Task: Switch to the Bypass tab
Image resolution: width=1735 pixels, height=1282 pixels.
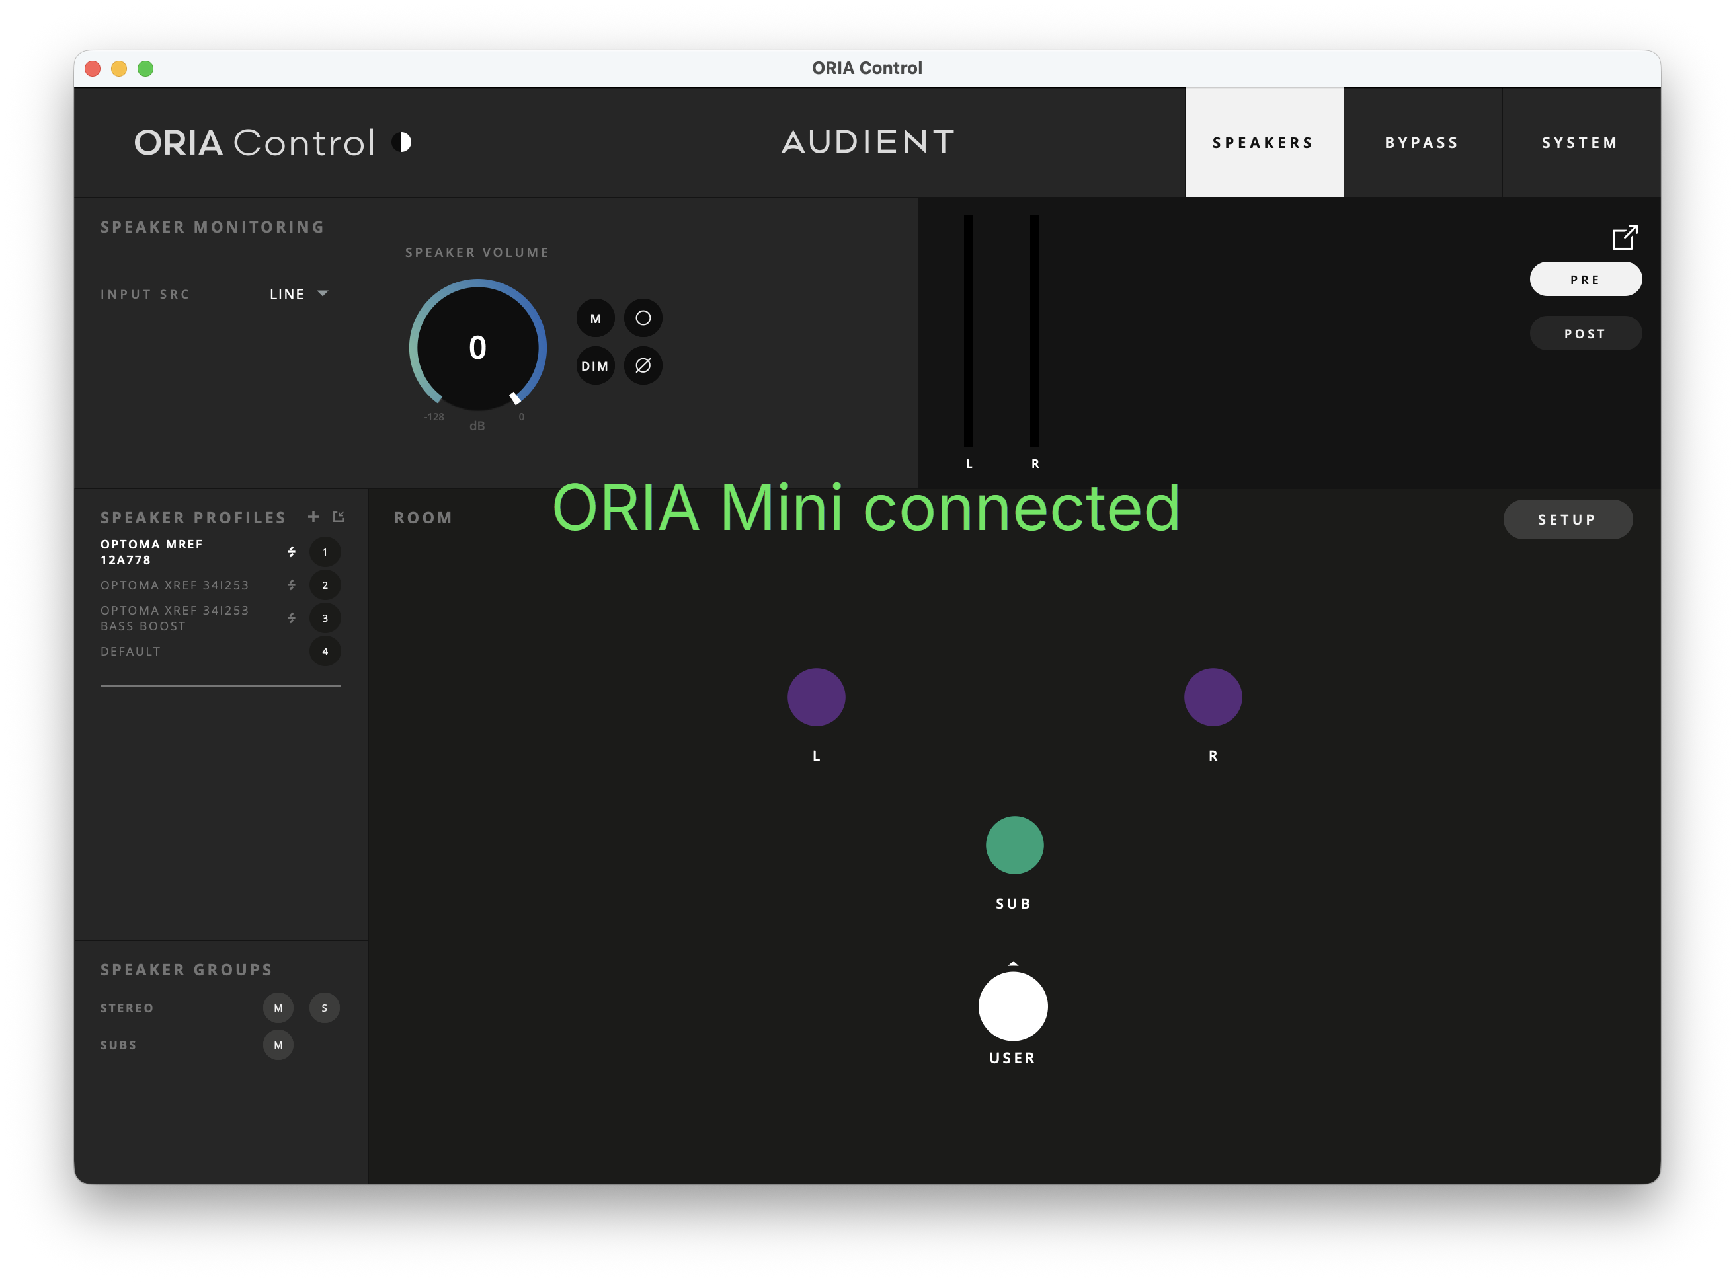Action: (x=1422, y=143)
